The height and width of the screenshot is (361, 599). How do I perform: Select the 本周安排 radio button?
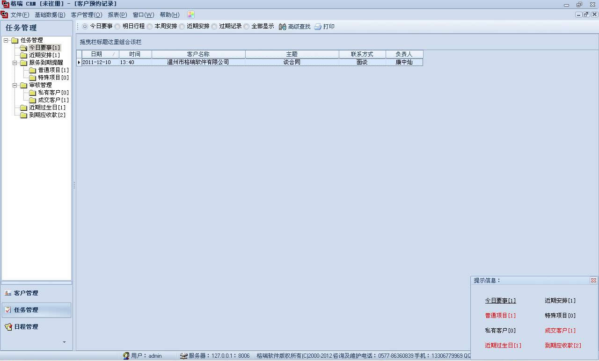tap(149, 27)
